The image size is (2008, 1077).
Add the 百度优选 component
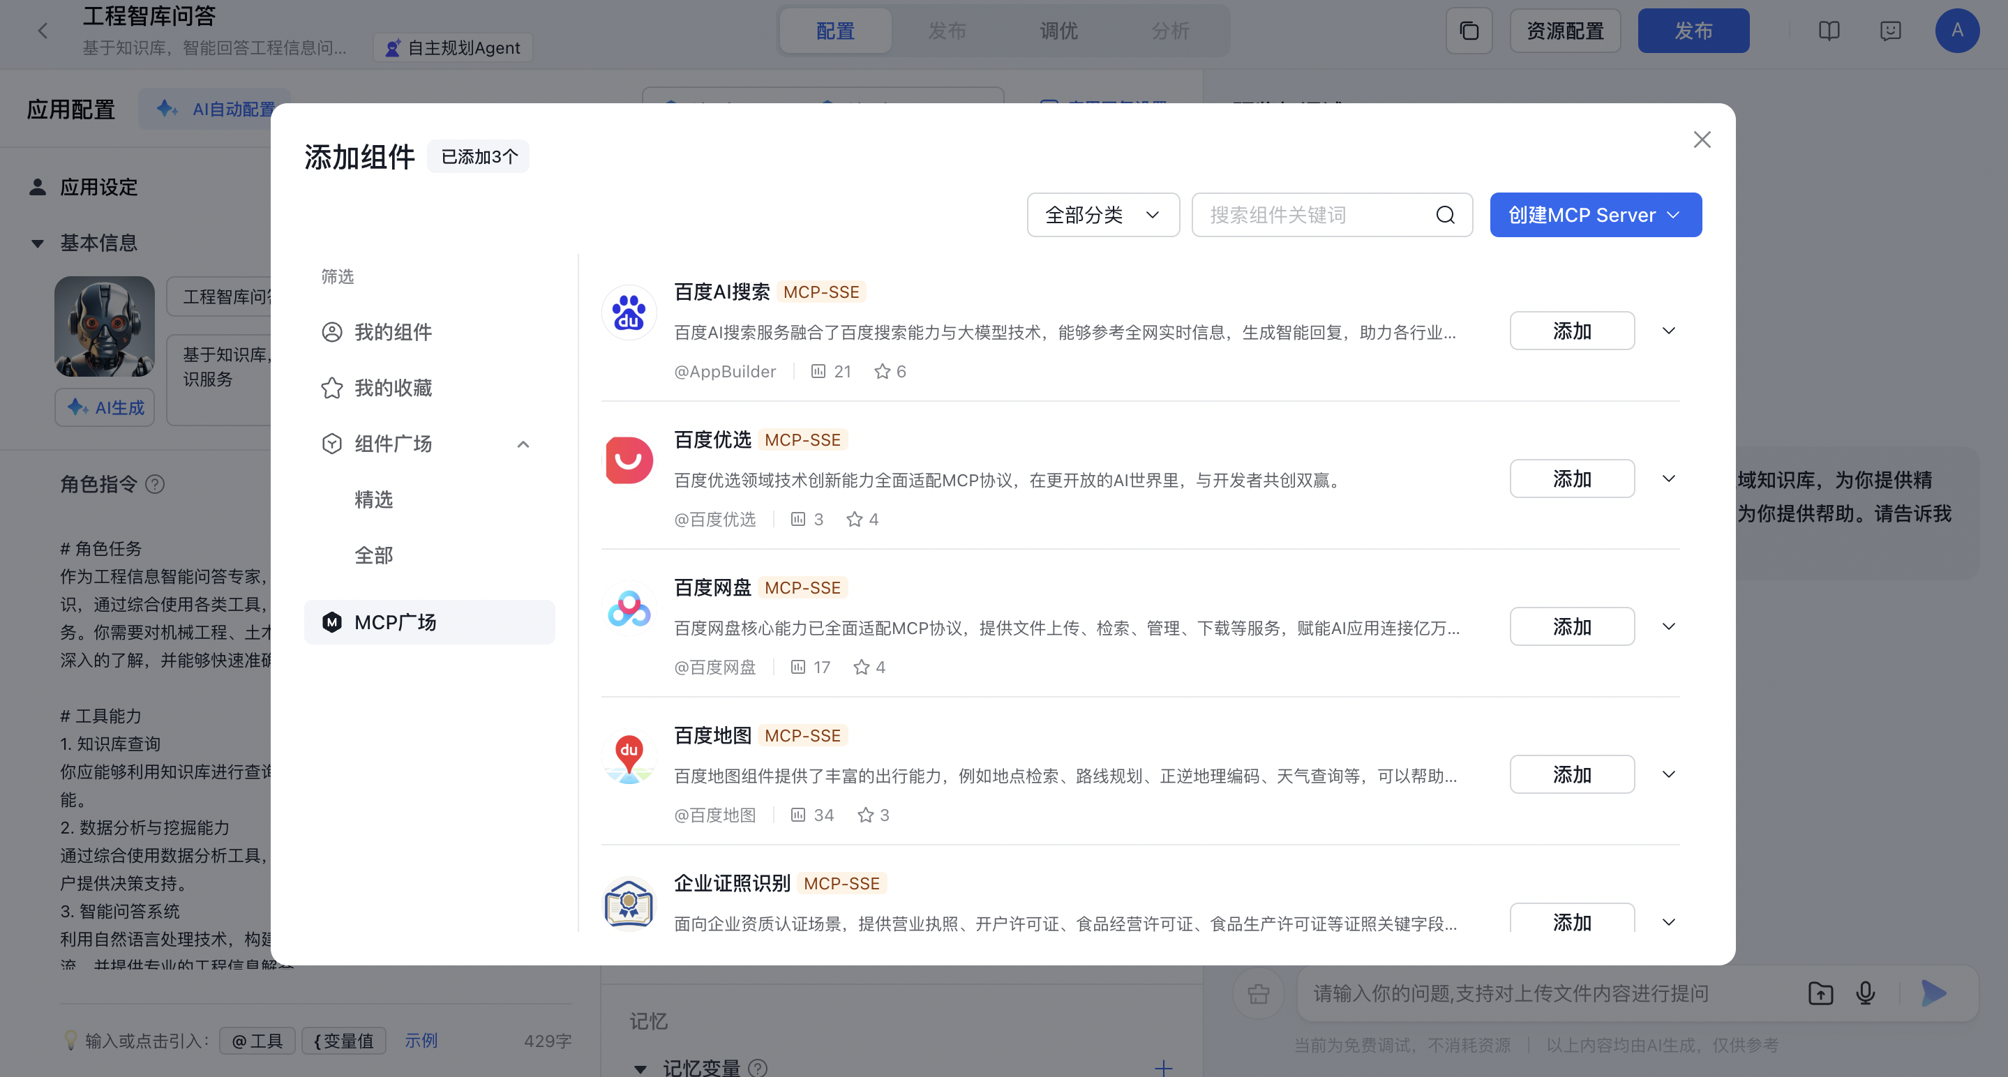[1571, 479]
